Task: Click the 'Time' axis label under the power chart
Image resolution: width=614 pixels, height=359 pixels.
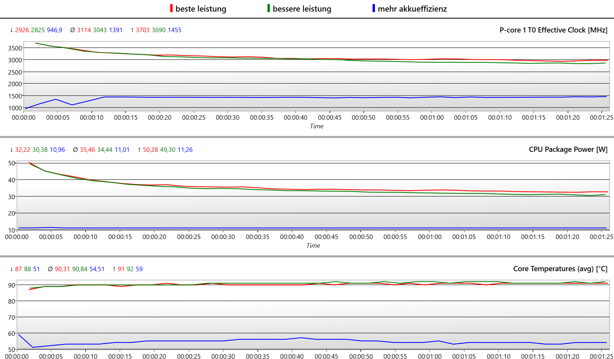Action: (x=313, y=245)
